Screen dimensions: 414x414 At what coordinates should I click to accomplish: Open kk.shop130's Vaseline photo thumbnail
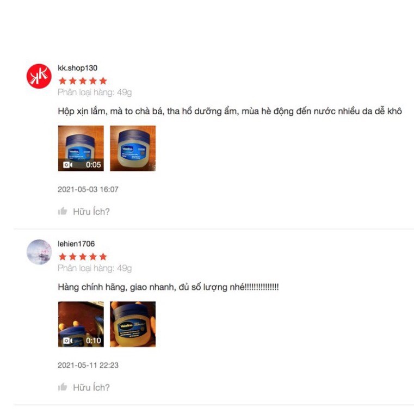[x=133, y=149]
